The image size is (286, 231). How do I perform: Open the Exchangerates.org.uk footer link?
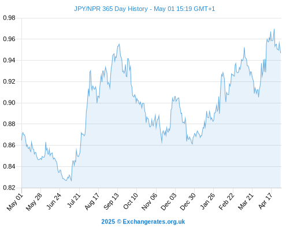click(x=154, y=222)
